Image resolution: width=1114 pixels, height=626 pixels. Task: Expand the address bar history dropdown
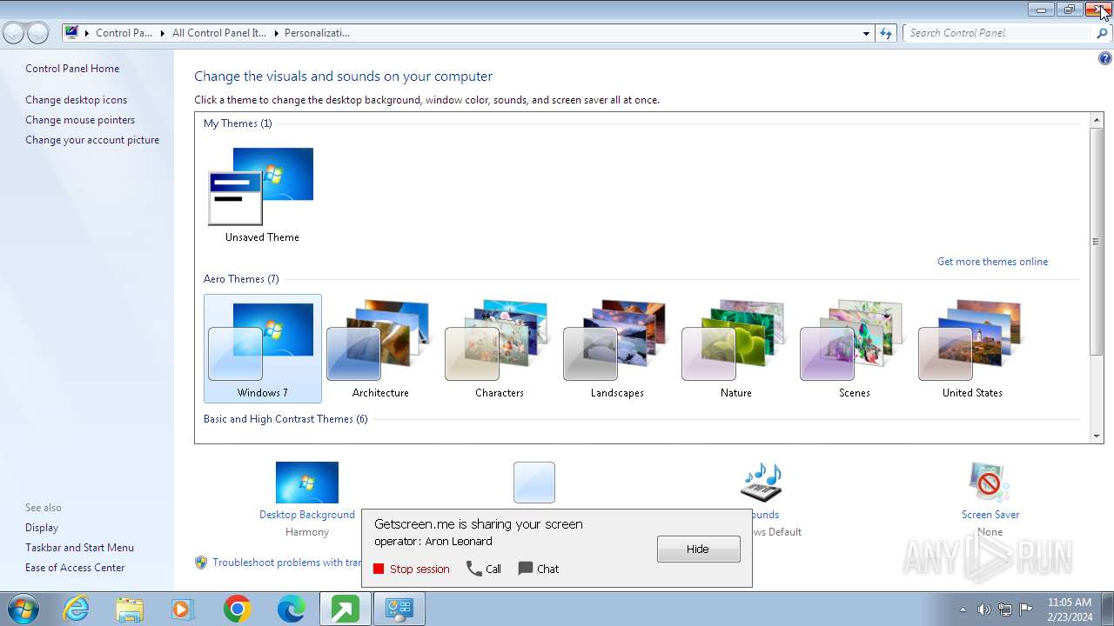coord(866,33)
